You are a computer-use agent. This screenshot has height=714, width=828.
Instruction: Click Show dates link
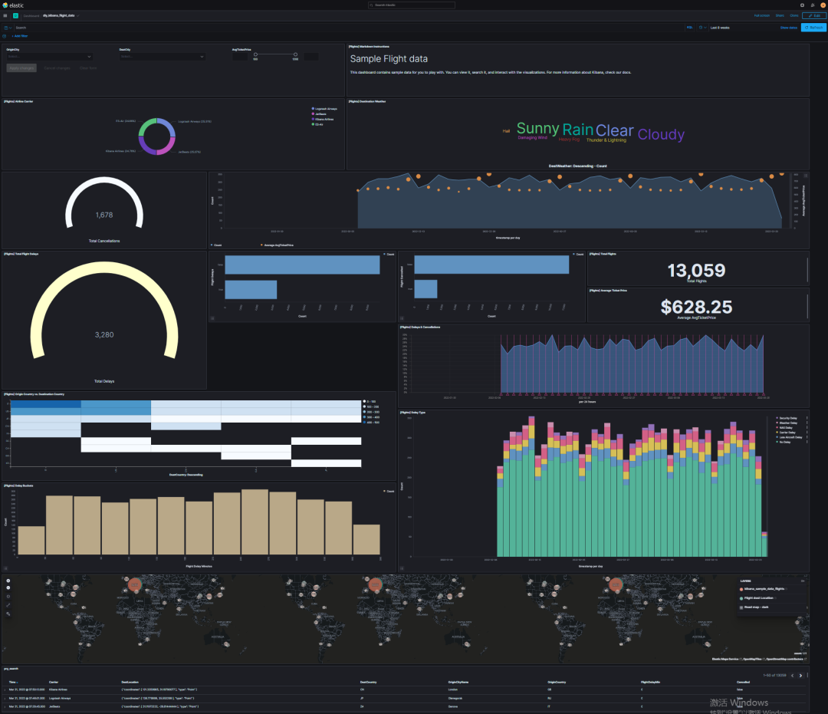(x=788, y=28)
